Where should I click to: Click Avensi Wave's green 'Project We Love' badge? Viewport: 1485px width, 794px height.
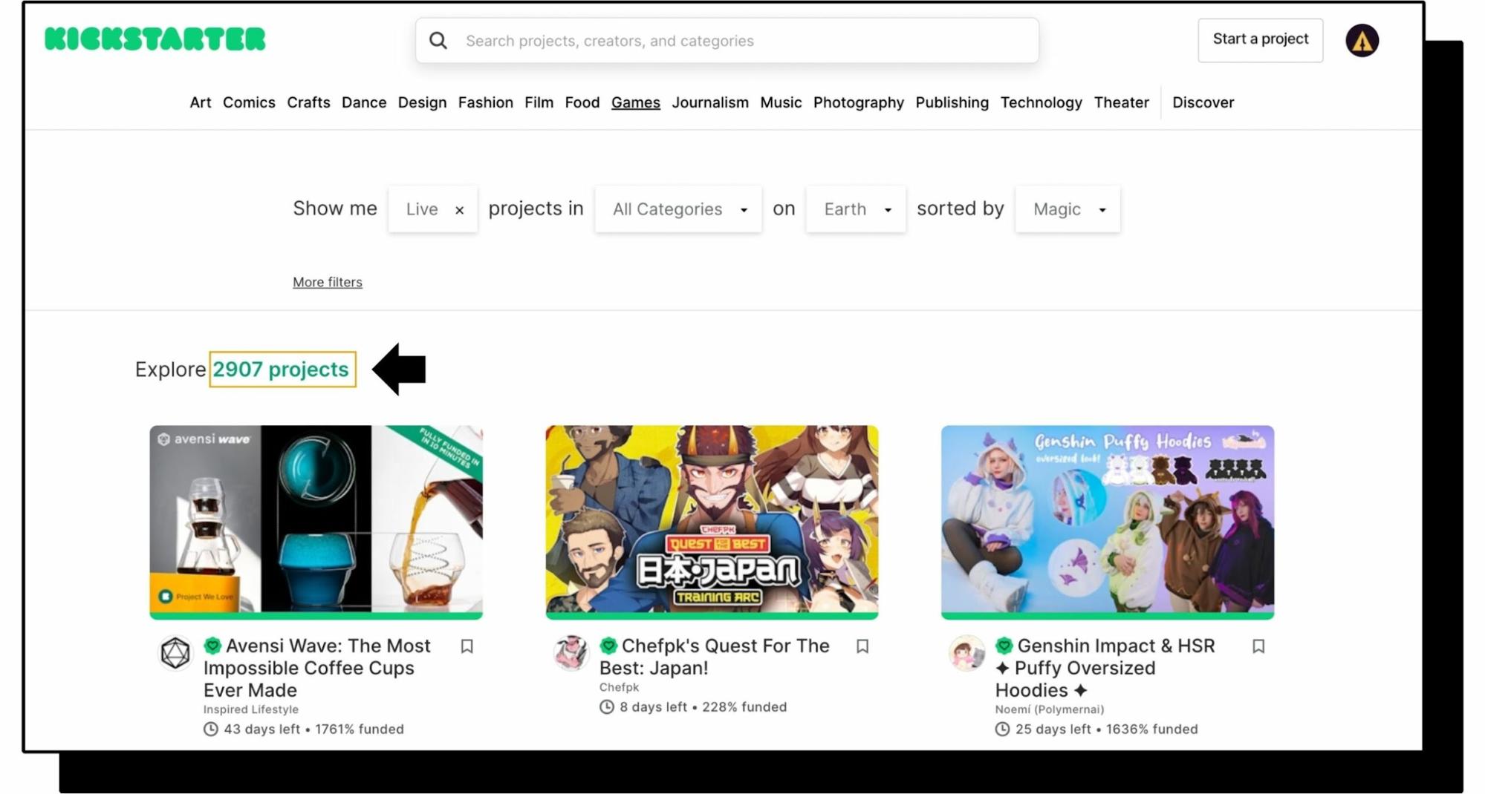click(212, 646)
